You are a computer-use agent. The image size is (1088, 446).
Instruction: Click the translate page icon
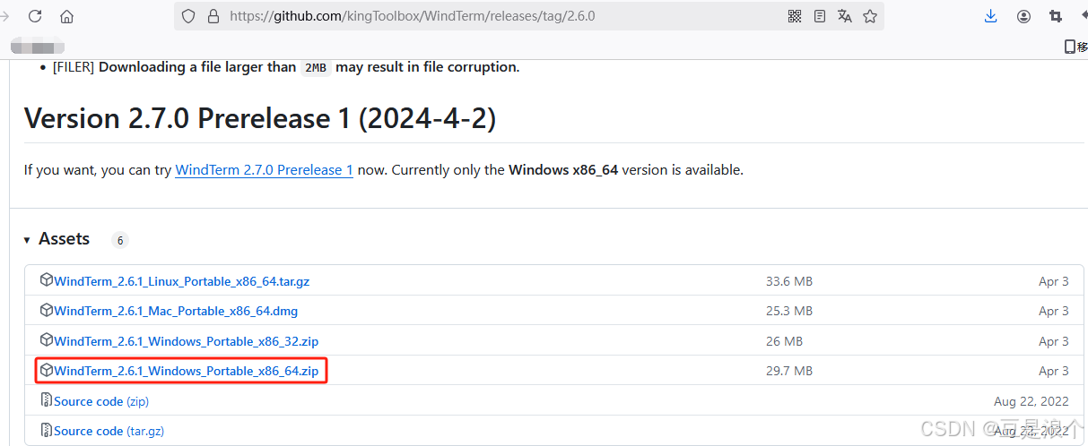click(844, 16)
